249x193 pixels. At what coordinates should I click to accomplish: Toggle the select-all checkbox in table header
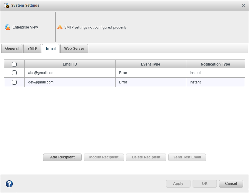pyautogui.click(x=14, y=64)
